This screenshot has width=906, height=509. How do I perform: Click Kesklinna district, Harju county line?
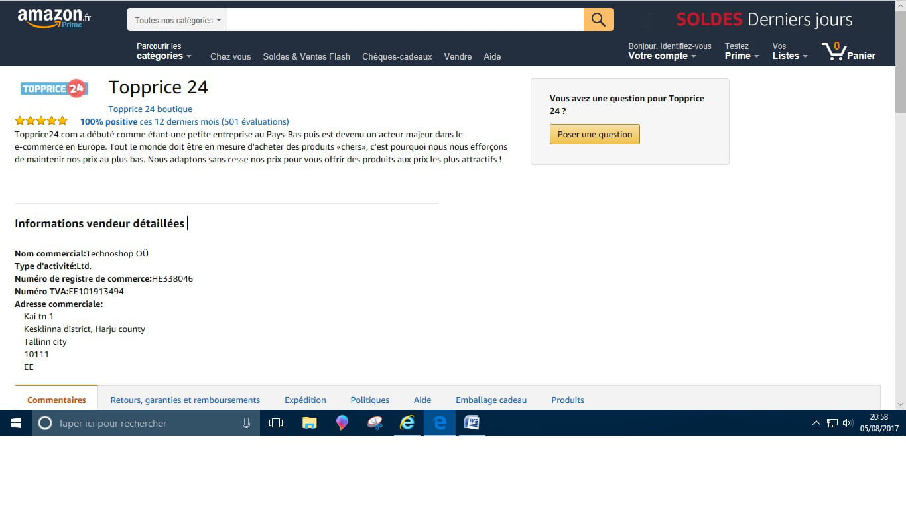(x=84, y=329)
